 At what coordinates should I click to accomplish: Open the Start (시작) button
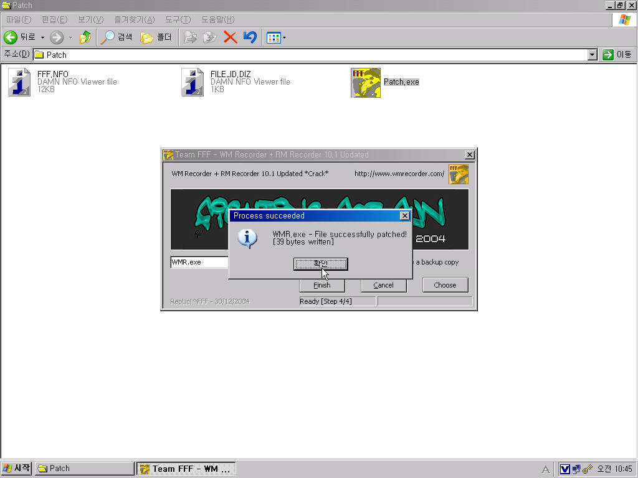tap(16, 468)
